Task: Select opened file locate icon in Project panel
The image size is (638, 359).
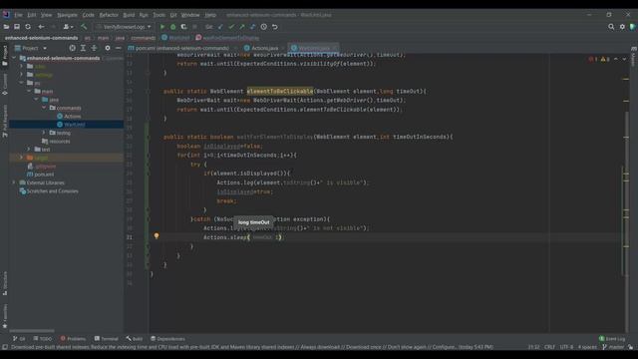Action: (x=72, y=48)
